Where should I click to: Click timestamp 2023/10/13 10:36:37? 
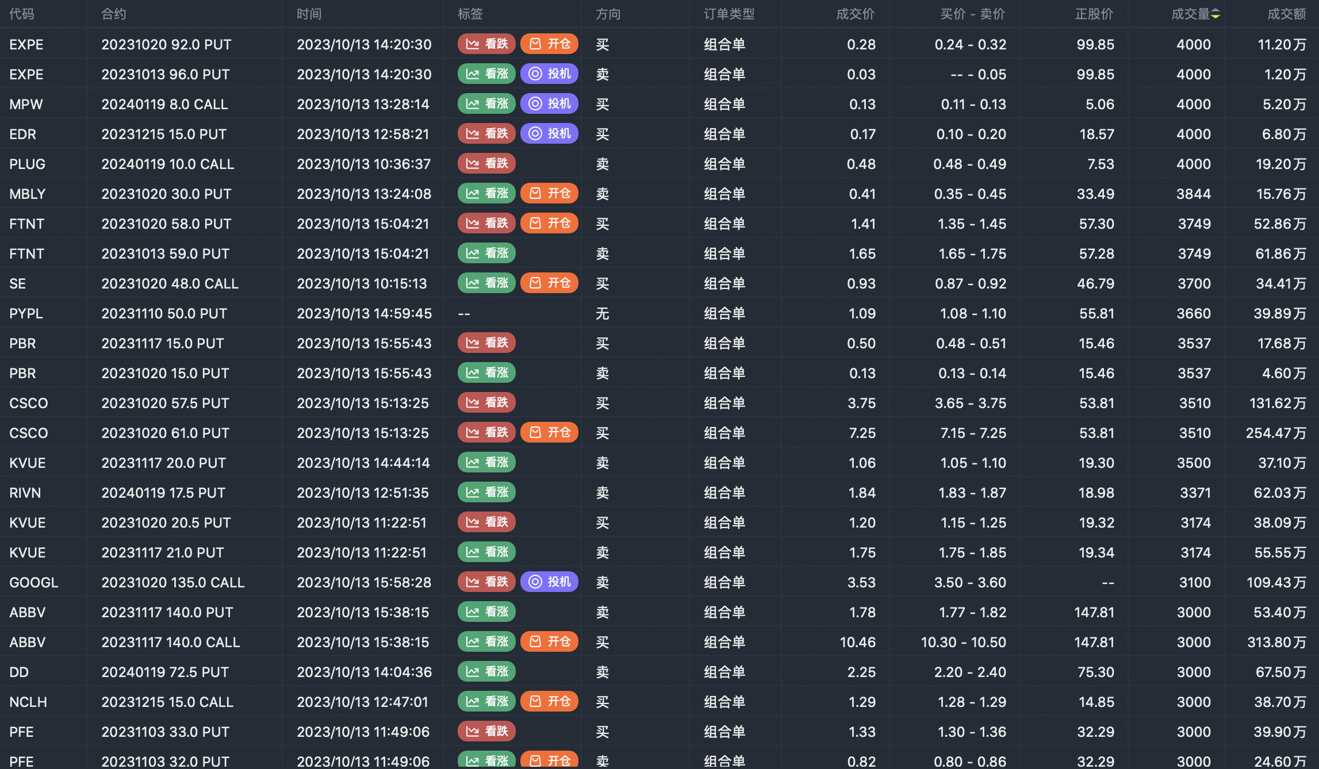[x=364, y=164]
